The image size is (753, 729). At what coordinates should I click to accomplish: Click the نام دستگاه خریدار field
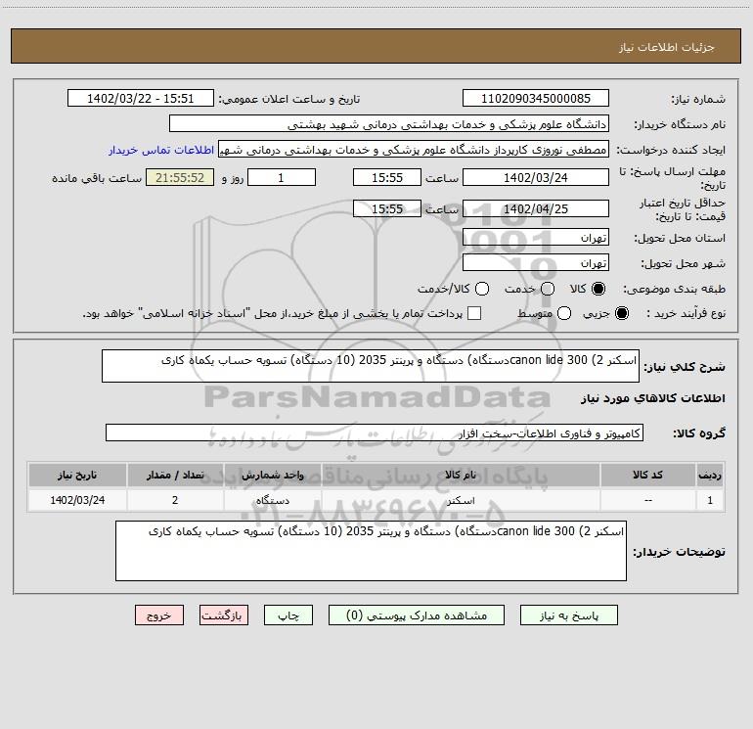pos(389,124)
